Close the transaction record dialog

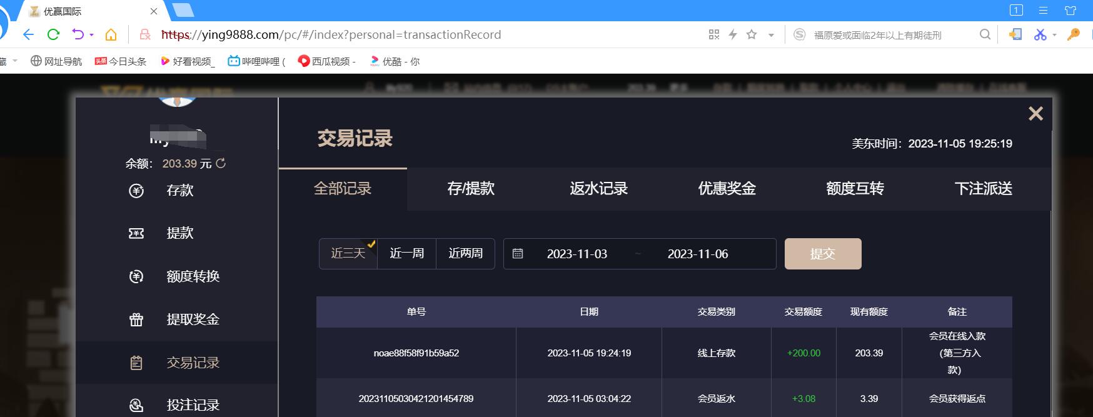1035,113
